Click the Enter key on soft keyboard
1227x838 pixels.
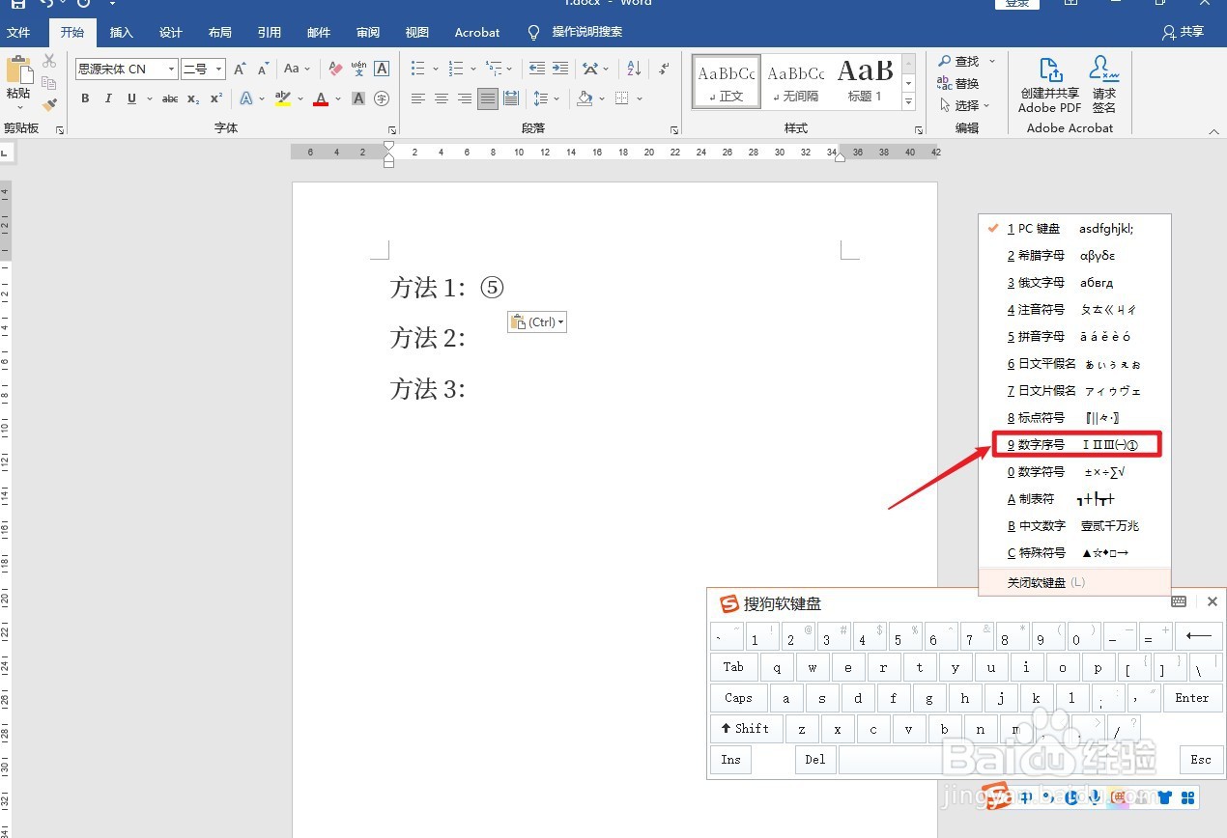point(1192,698)
